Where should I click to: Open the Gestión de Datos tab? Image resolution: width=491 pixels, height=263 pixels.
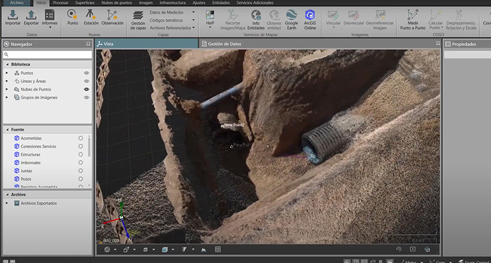tap(224, 44)
